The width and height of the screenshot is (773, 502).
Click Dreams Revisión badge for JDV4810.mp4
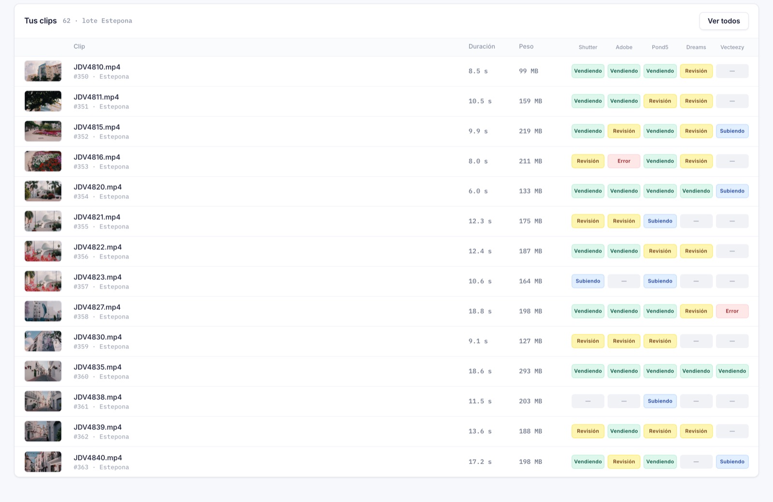[696, 71]
